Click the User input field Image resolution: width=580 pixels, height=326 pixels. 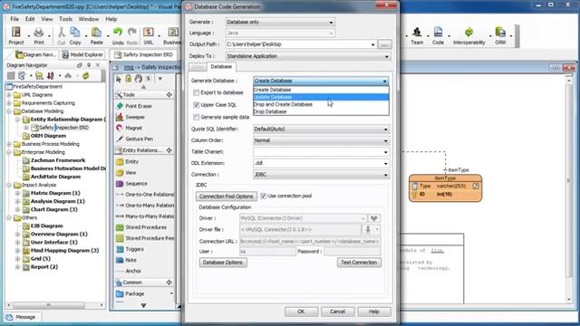[267, 252]
